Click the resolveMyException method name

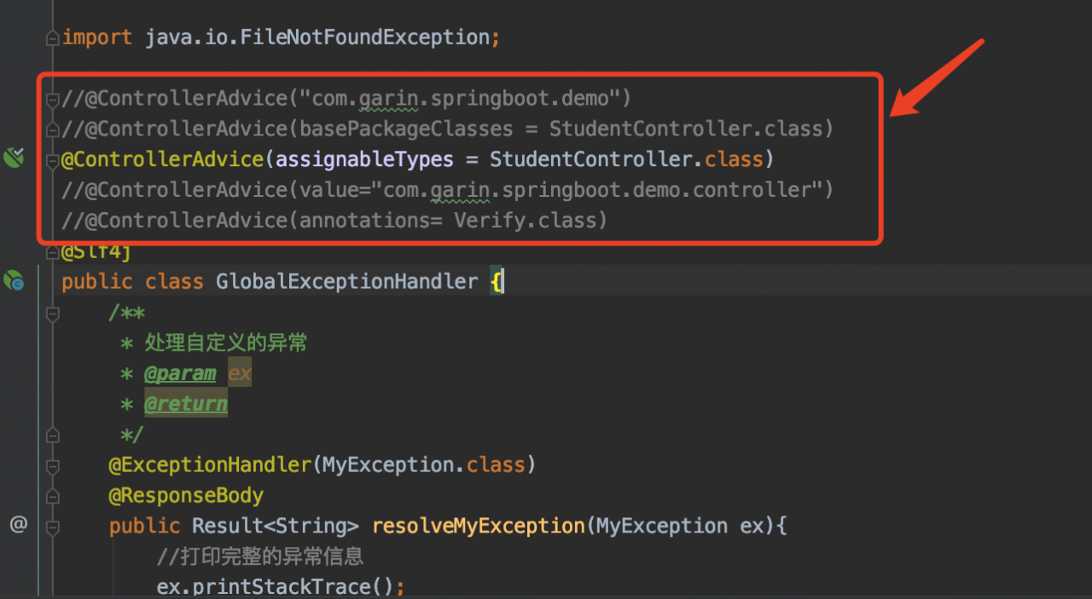point(478,526)
